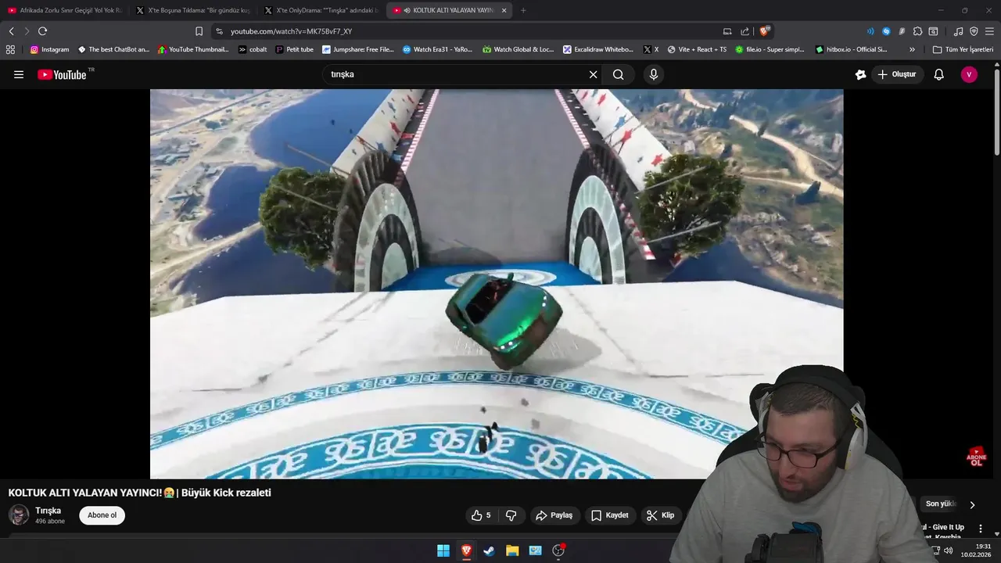This screenshot has width=1001, height=563.
Task: Open the YouTube Thumbnail bookmark
Action: click(193, 49)
